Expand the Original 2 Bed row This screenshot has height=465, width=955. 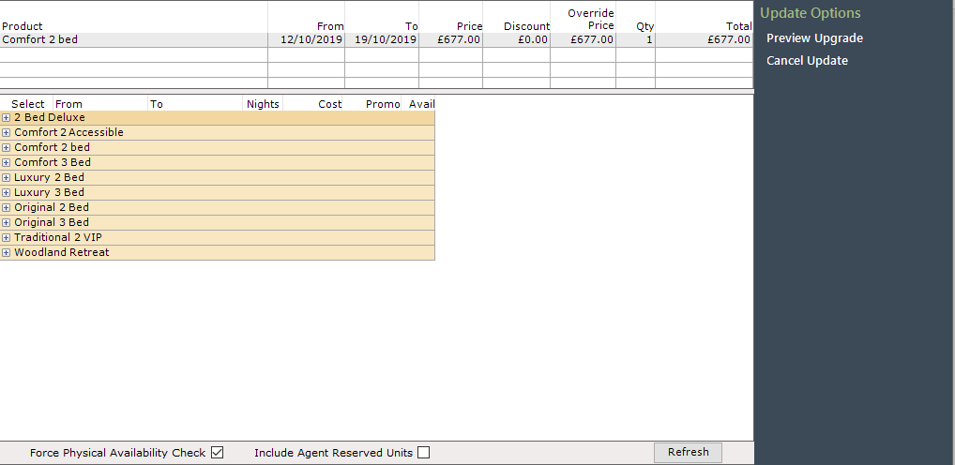6,207
